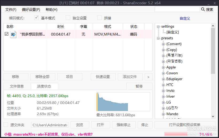Click the 强制停止 button

(123, 125)
